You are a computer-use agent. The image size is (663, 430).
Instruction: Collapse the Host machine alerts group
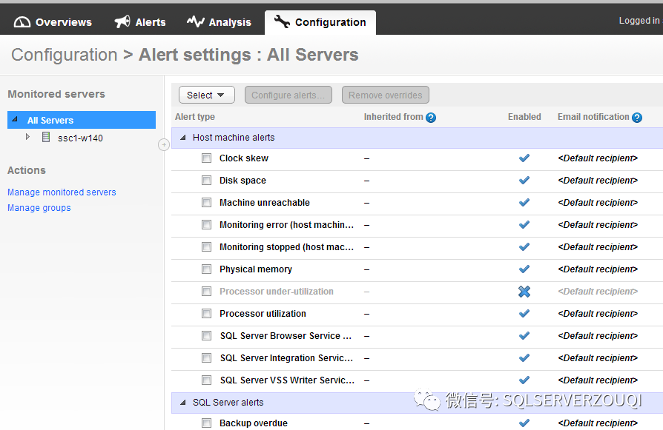tap(183, 138)
